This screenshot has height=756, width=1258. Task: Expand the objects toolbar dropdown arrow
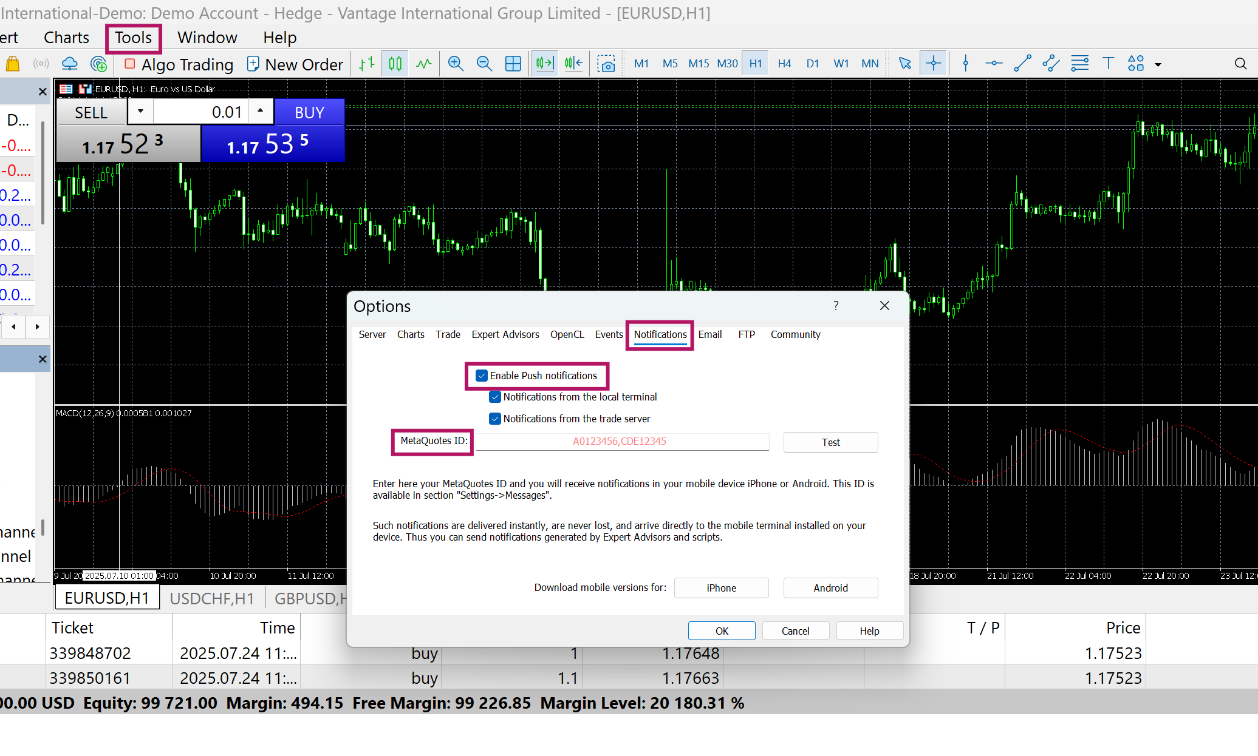(1158, 64)
